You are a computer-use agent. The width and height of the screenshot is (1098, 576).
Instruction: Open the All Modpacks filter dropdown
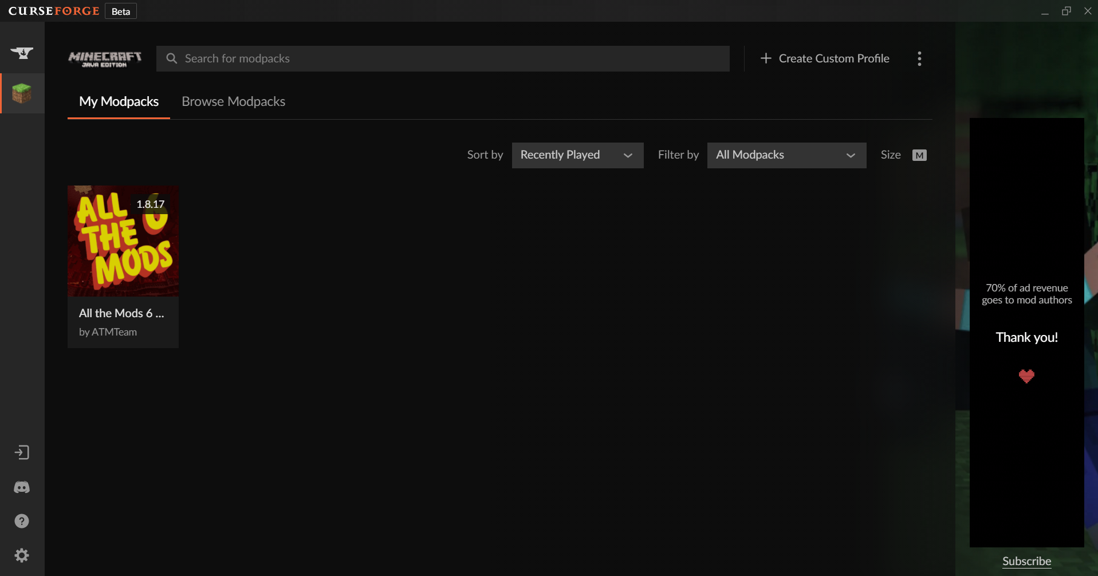click(786, 155)
